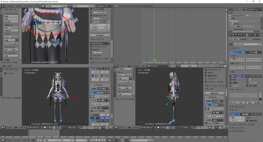Adjust the 拡大縮小 grid scale field
263x142 pixels.
(100, 27)
